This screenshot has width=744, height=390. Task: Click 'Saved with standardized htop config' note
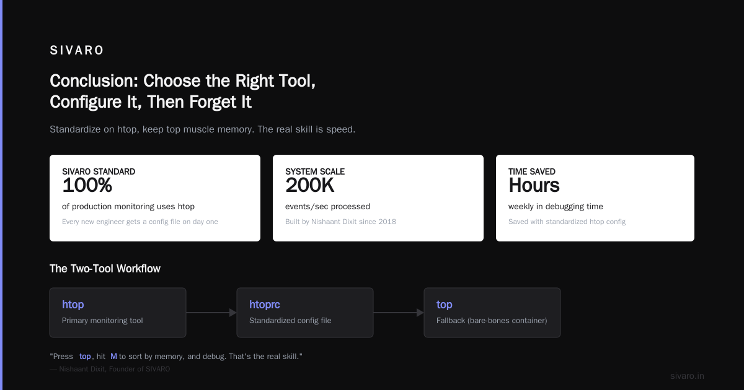click(567, 222)
